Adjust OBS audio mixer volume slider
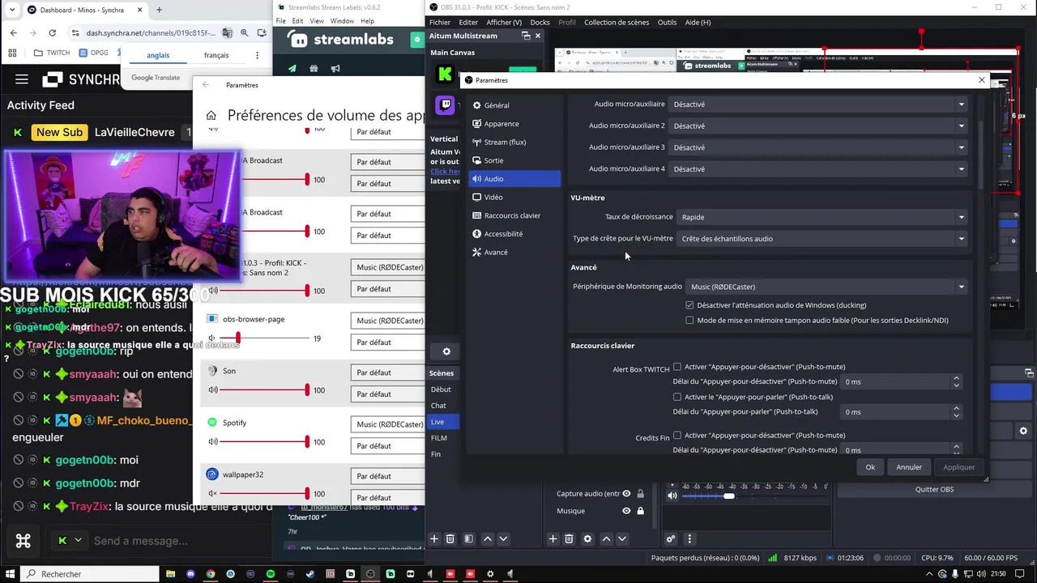 (728, 496)
